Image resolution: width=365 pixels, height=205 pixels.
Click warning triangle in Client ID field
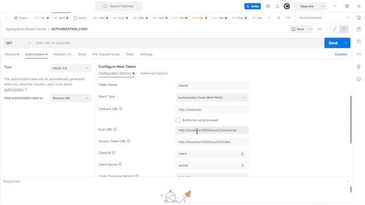242,154
